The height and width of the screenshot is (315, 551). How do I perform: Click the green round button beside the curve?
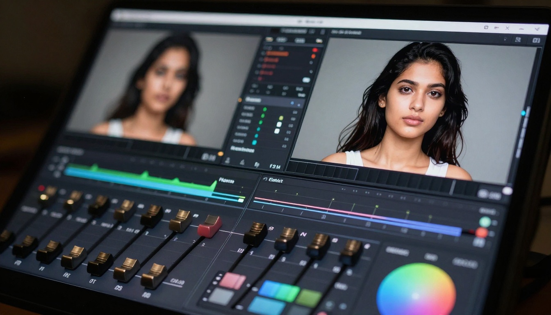485,222
